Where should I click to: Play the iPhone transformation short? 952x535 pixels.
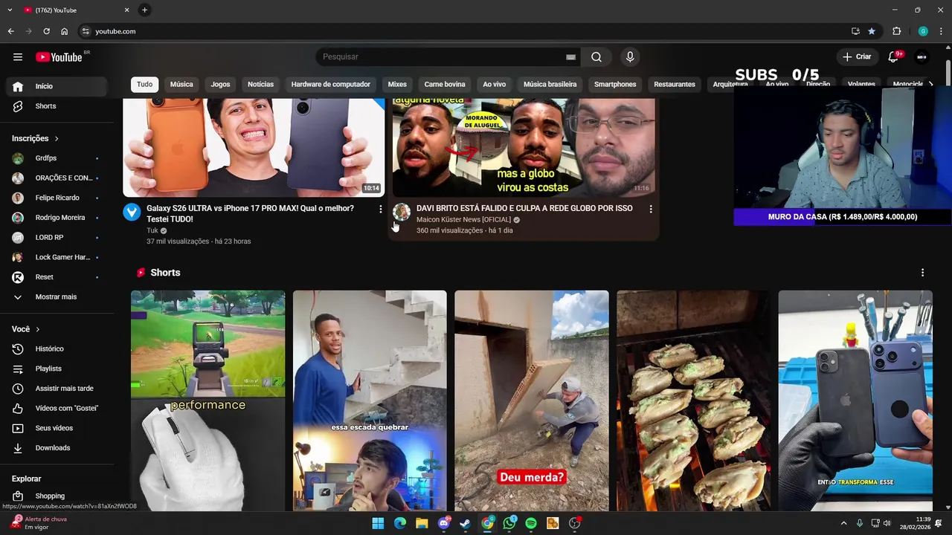click(x=855, y=401)
